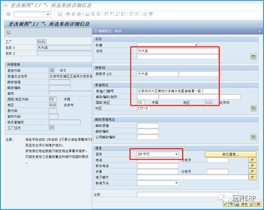Click the First Page icon

pyautogui.click(x=106, y=14)
